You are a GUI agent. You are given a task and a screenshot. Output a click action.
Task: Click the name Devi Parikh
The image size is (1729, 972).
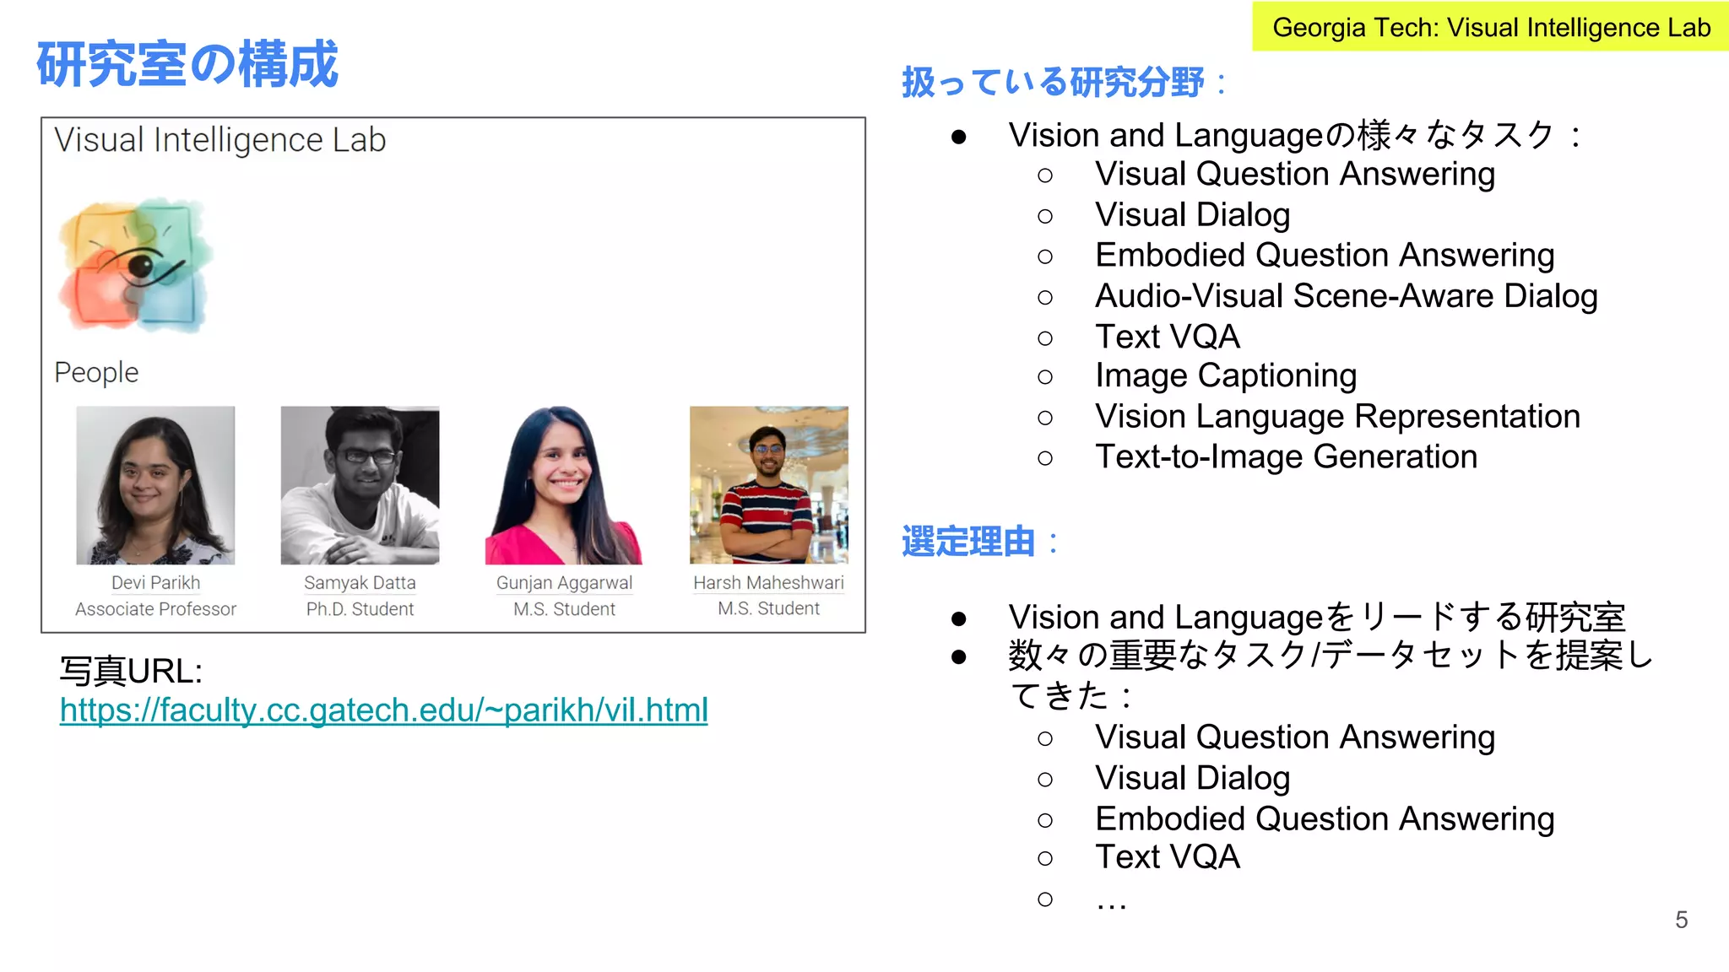(155, 583)
